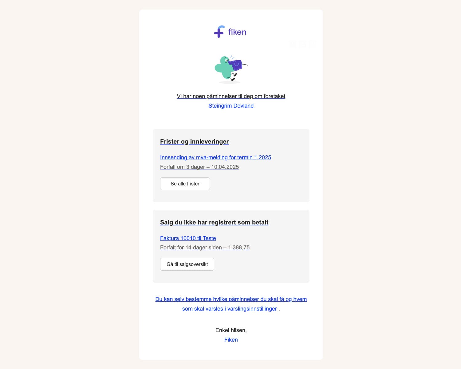The width and height of the screenshot is (461, 369).
Task: Click the 'Forfall om 3 dager' due date line
Action: coord(199,167)
